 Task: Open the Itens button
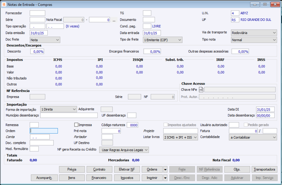(x=72, y=178)
